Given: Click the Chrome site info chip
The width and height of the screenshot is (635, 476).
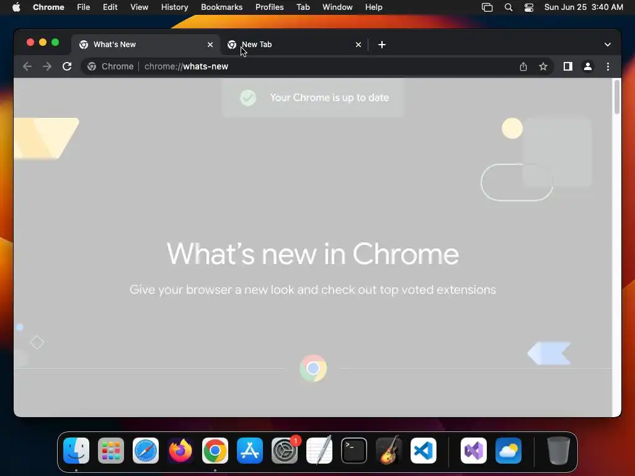Looking at the screenshot, I should click(x=110, y=66).
